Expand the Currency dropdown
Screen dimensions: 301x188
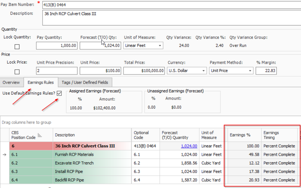[x=203, y=71]
